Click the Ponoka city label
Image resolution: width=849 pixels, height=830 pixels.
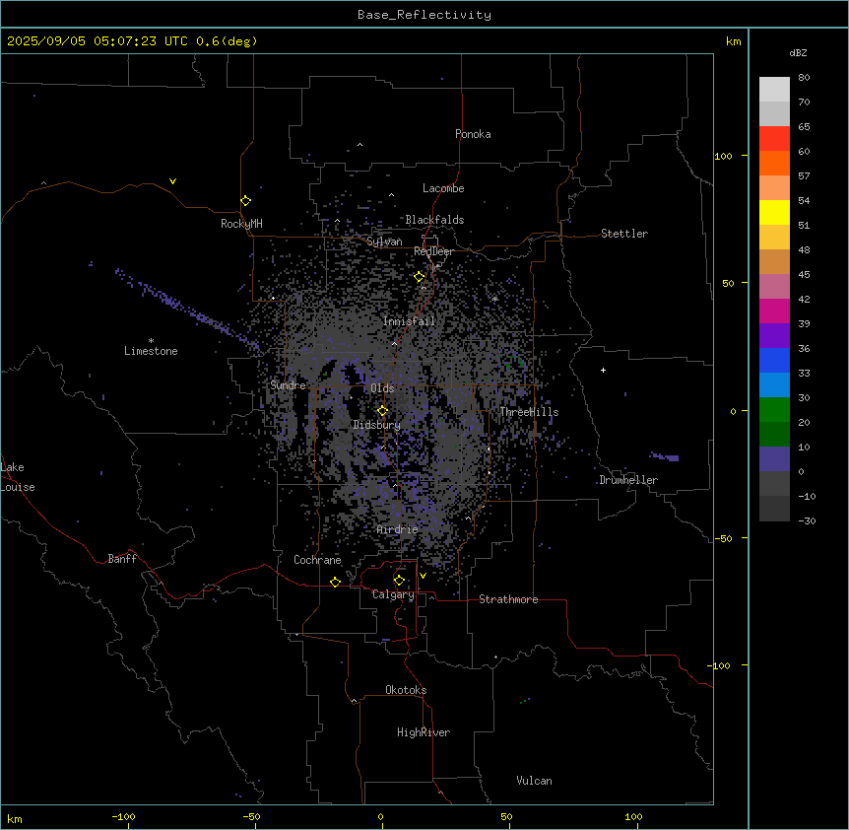tap(473, 134)
